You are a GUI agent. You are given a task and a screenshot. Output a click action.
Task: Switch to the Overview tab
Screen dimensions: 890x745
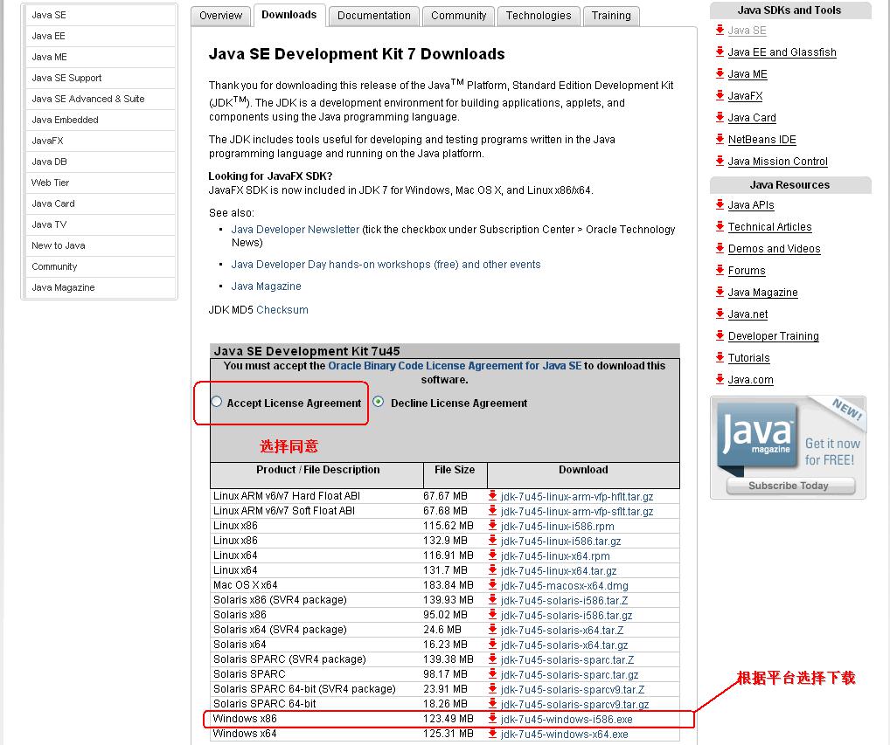220,16
